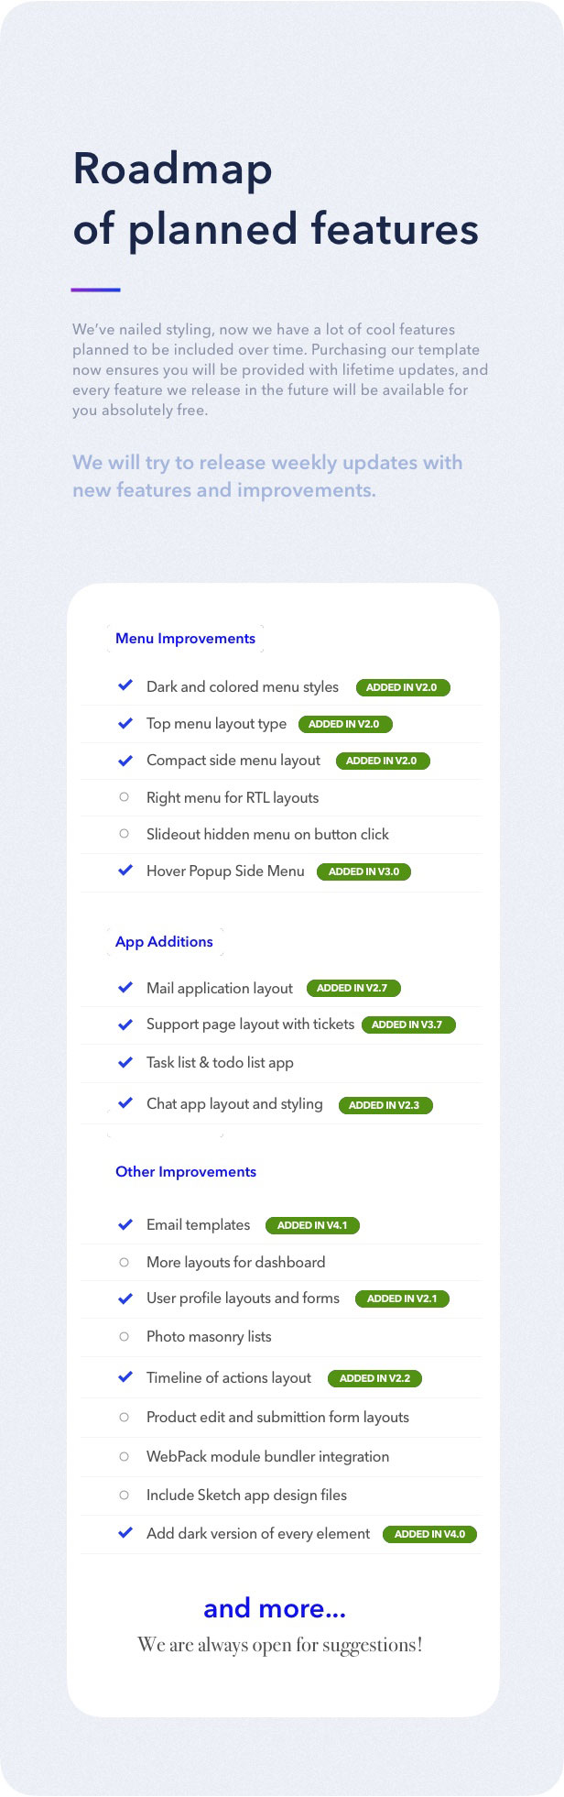
Task: Click checkmark next to Mail application layout
Action: point(125,987)
